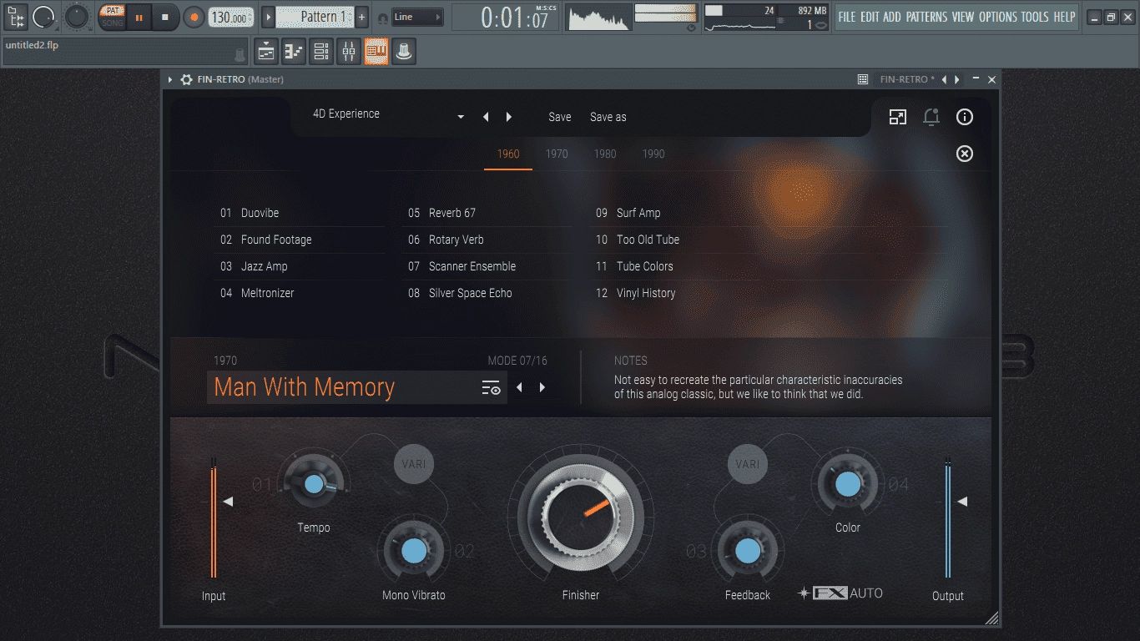Click the Feedback knob
The width and height of the screenshot is (1140, 641).
[x=748, y=551]
